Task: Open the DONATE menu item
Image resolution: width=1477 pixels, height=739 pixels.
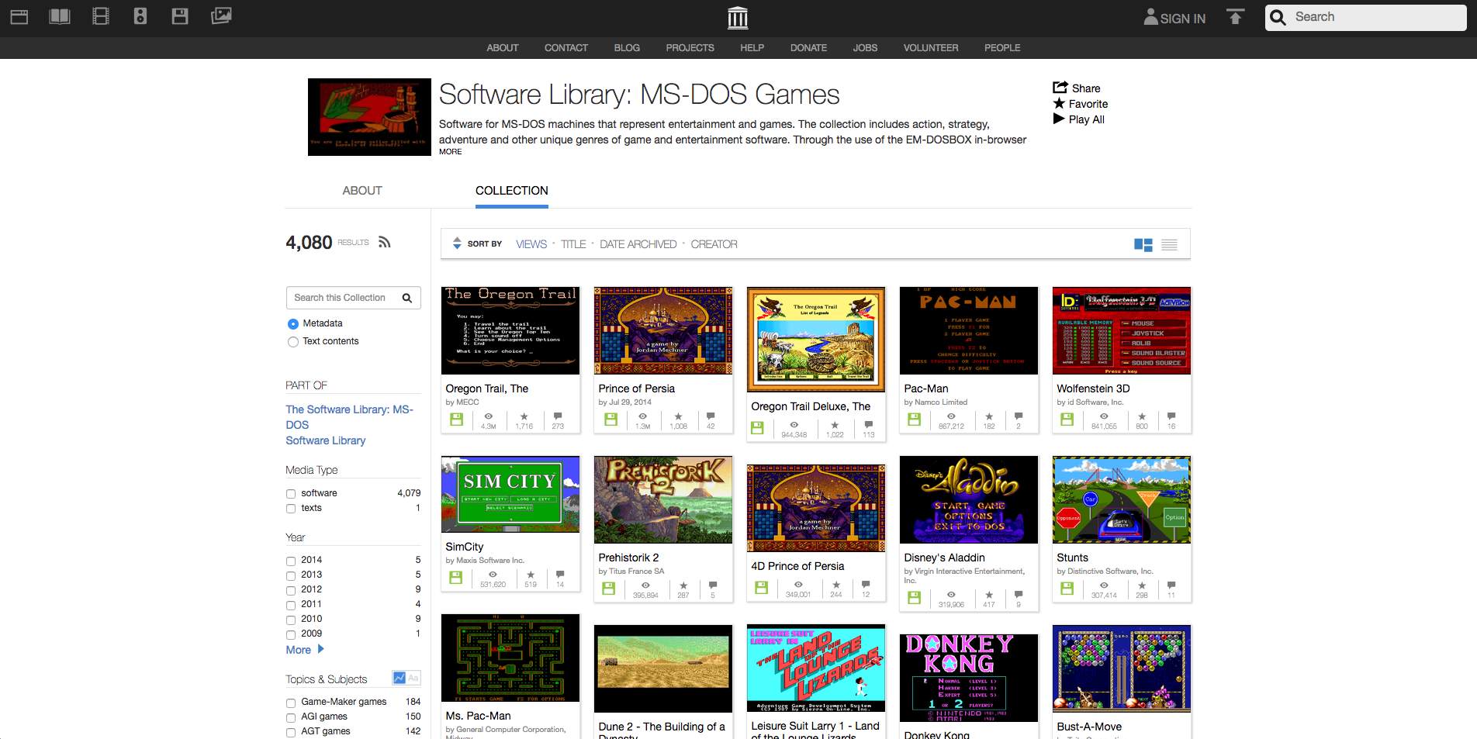Action: pos(808,48)
